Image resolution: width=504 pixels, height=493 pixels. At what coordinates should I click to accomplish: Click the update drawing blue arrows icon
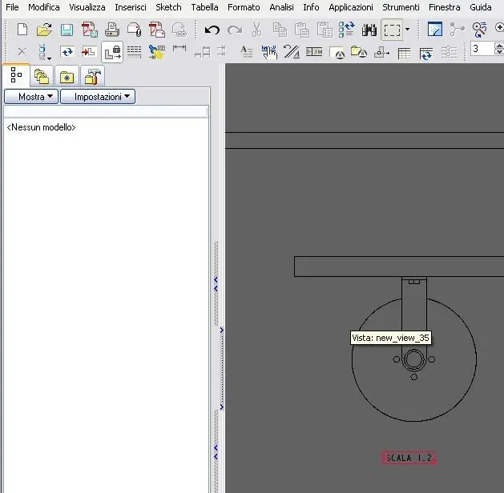click(67, 51)
